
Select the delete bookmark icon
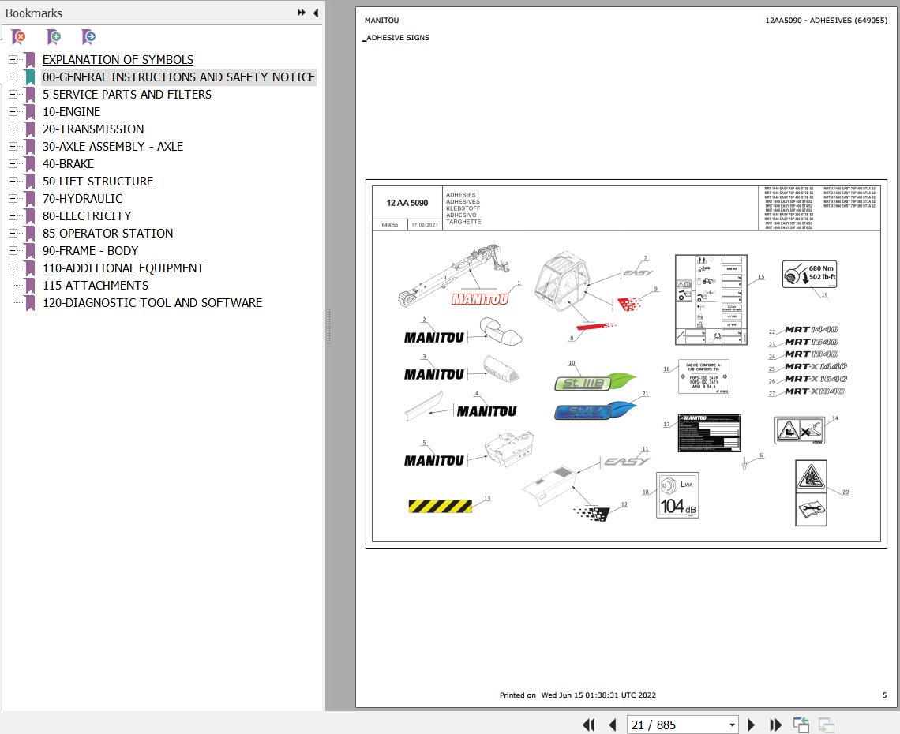[x=19, y=36]
